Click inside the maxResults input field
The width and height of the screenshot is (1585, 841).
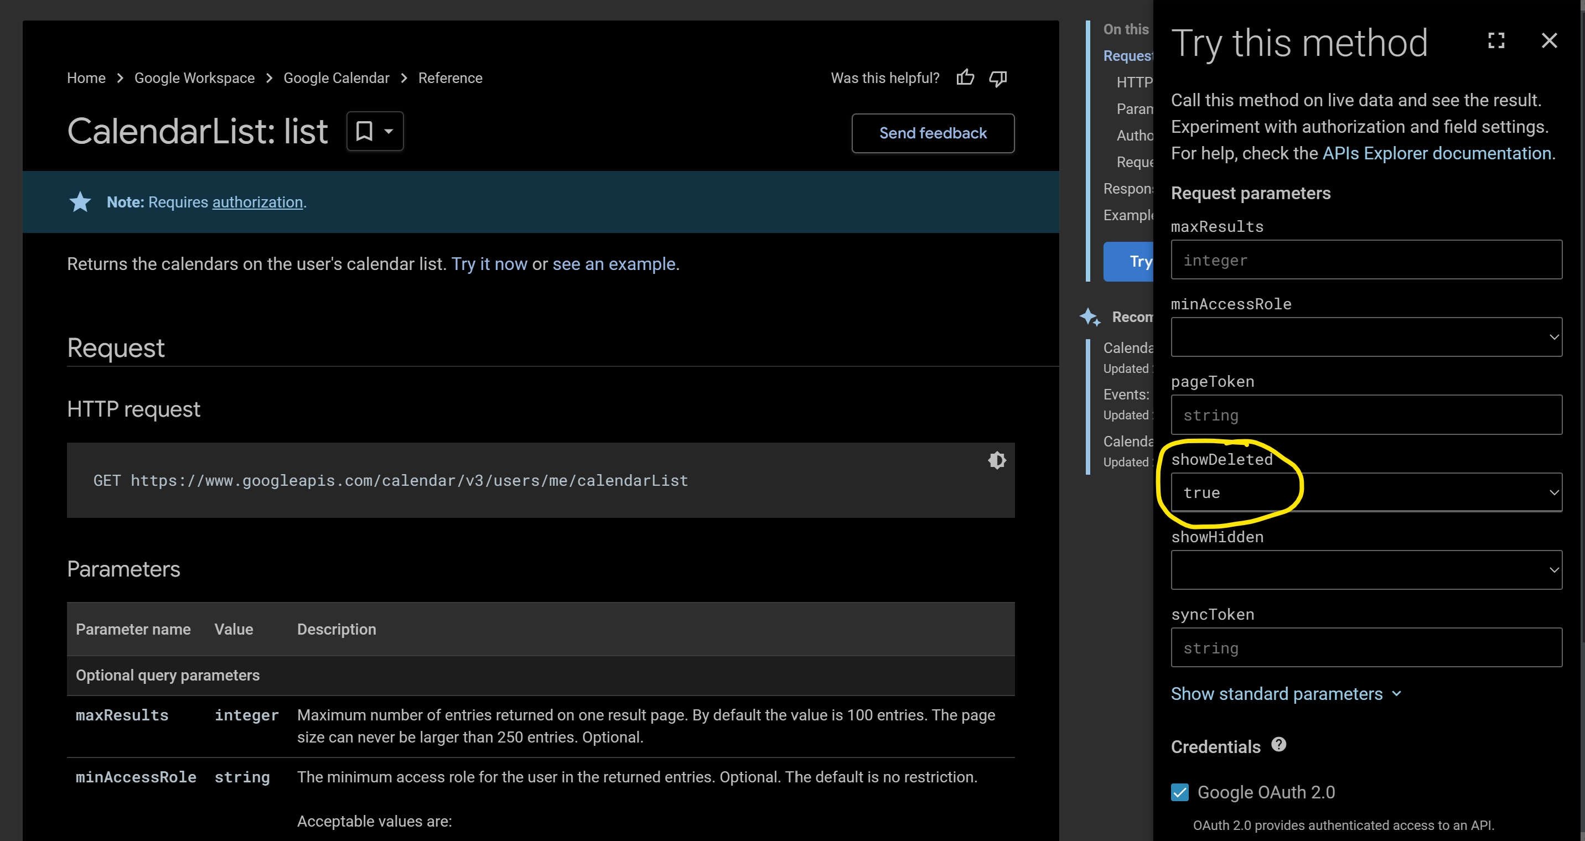tap(1366, 259)
